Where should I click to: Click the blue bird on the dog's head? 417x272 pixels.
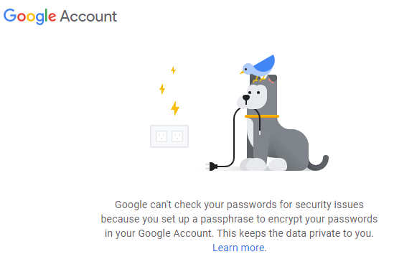coord(258,68)
